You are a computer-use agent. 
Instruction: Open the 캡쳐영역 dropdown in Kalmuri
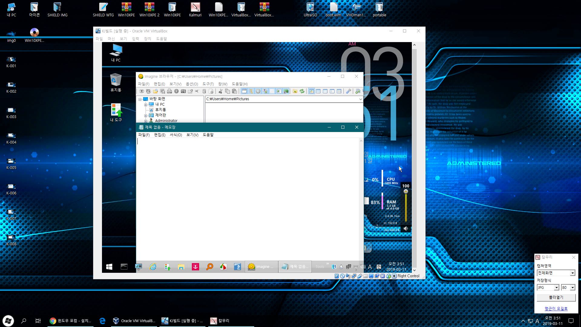coord(572,273)
